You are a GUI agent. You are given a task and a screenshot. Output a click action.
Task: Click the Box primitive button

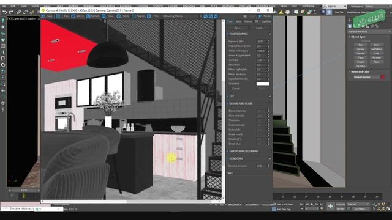point(361,45)
